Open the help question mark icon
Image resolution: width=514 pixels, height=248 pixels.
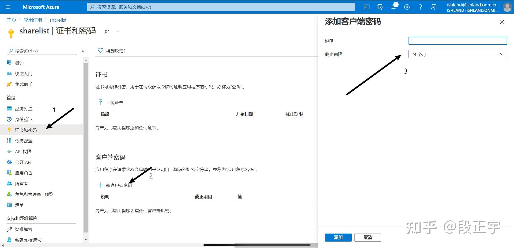pos(420,7)
